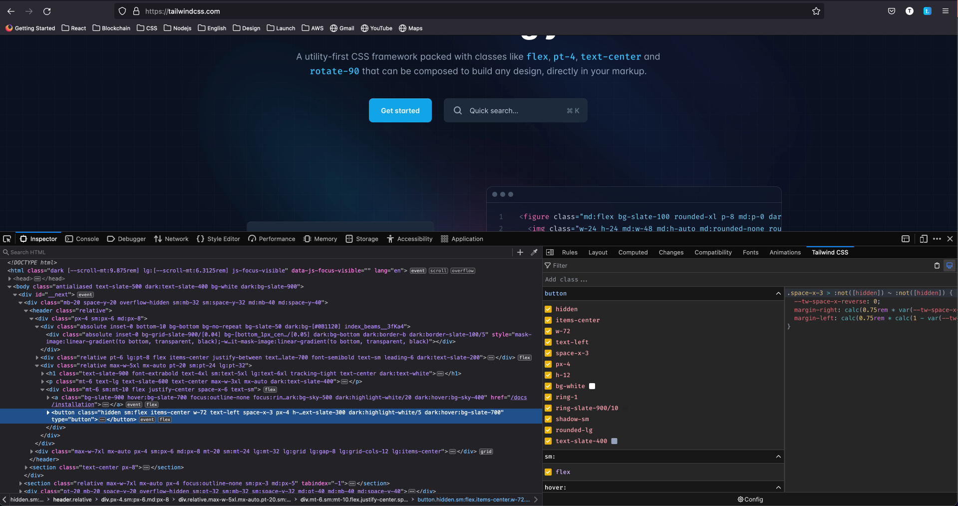Open the Gmail bookmark
This screenshot has height=506, width=958.
[342, 28]
